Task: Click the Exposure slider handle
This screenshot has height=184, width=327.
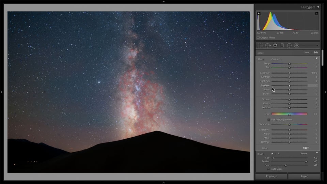Action: [x=289, y=73]
